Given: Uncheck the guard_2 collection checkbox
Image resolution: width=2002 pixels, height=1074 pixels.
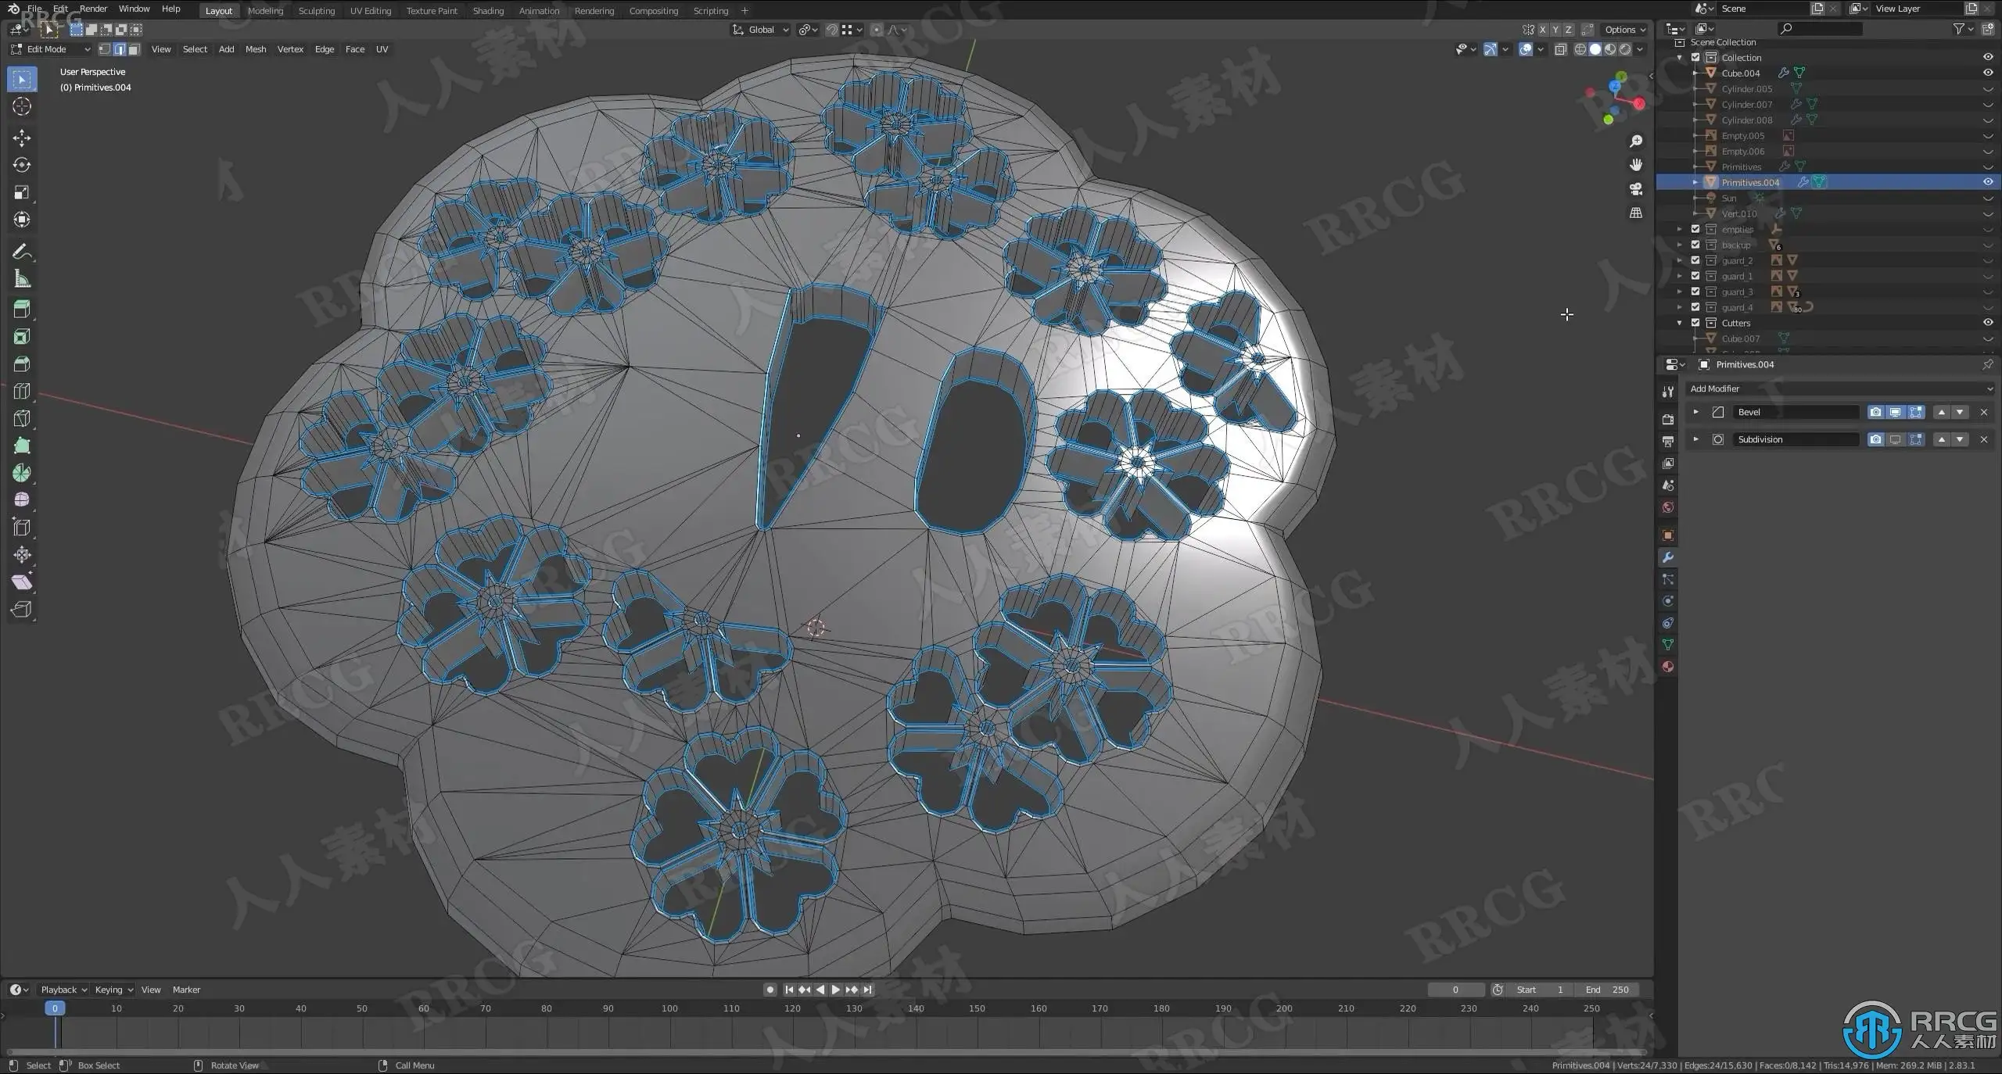Looking at the screenshot, I should tap(1695, 260).
